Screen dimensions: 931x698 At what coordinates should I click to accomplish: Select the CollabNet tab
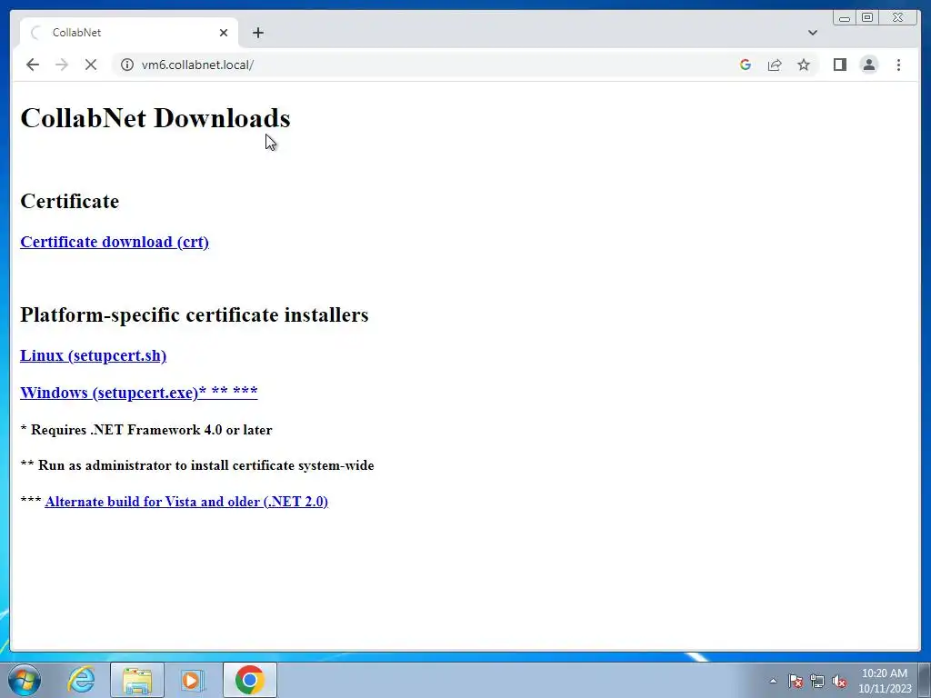pyautogui.click(x=128, y=33)
